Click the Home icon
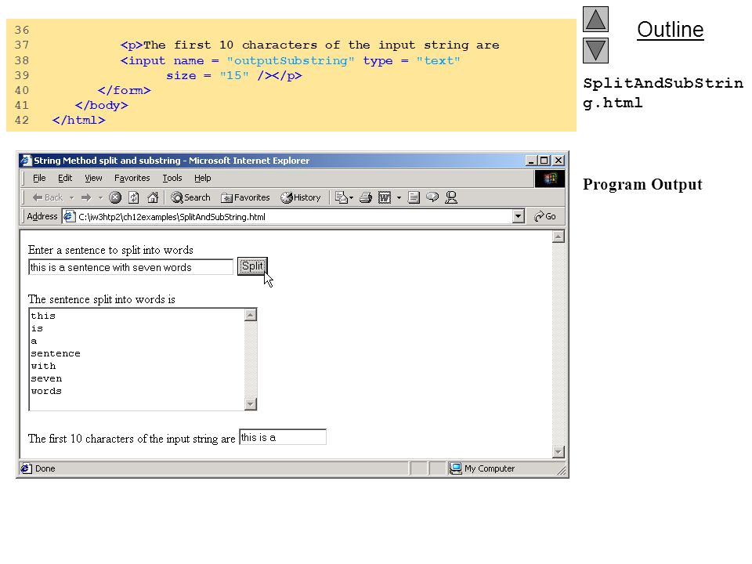The height and width of the screenshot is (564, 752). tap(153, 197)
